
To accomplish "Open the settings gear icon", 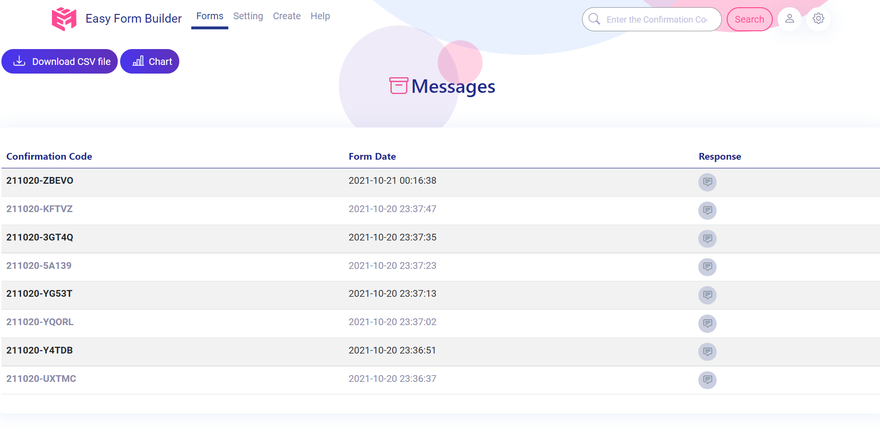I will pos(818,19).
